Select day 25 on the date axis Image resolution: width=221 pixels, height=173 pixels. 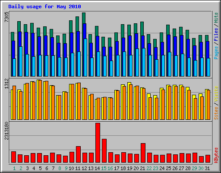pyautogui.click(x=168, y=168)
